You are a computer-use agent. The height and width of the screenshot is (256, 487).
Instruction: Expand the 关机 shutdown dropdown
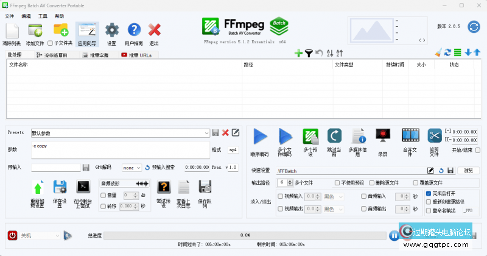click(58, 235)
